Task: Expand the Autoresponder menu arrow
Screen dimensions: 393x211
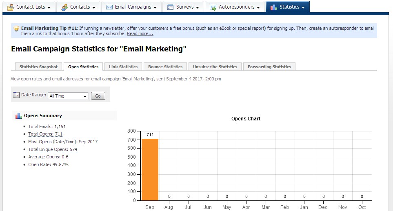Action: pyautogui.click(x=258, y=7)
